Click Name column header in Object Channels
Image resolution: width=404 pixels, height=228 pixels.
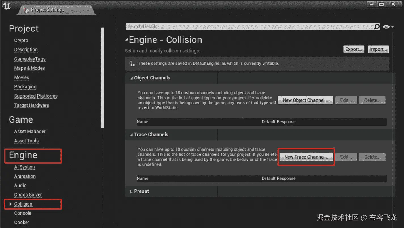pyautogui.click(x=143, y=122)
